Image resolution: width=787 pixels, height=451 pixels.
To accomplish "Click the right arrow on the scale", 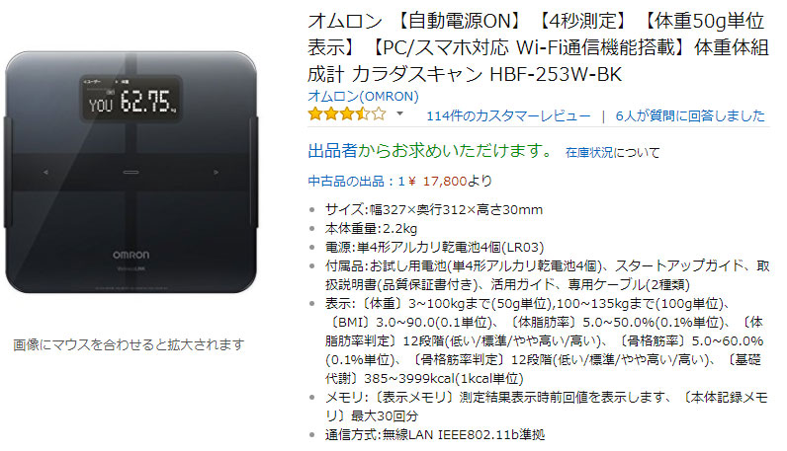I will point(217,172).
